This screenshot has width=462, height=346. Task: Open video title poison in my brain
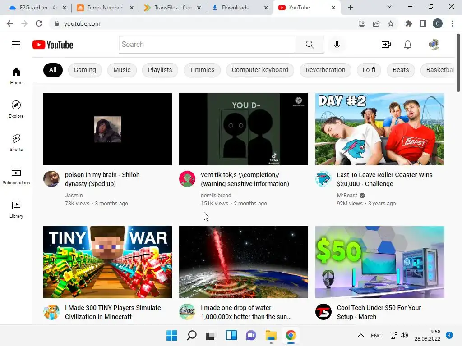coord(102,179)
